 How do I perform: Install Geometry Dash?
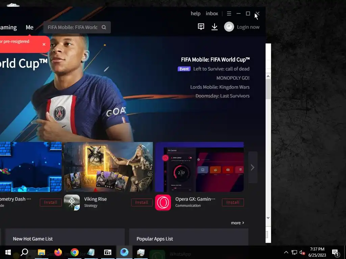51,202
